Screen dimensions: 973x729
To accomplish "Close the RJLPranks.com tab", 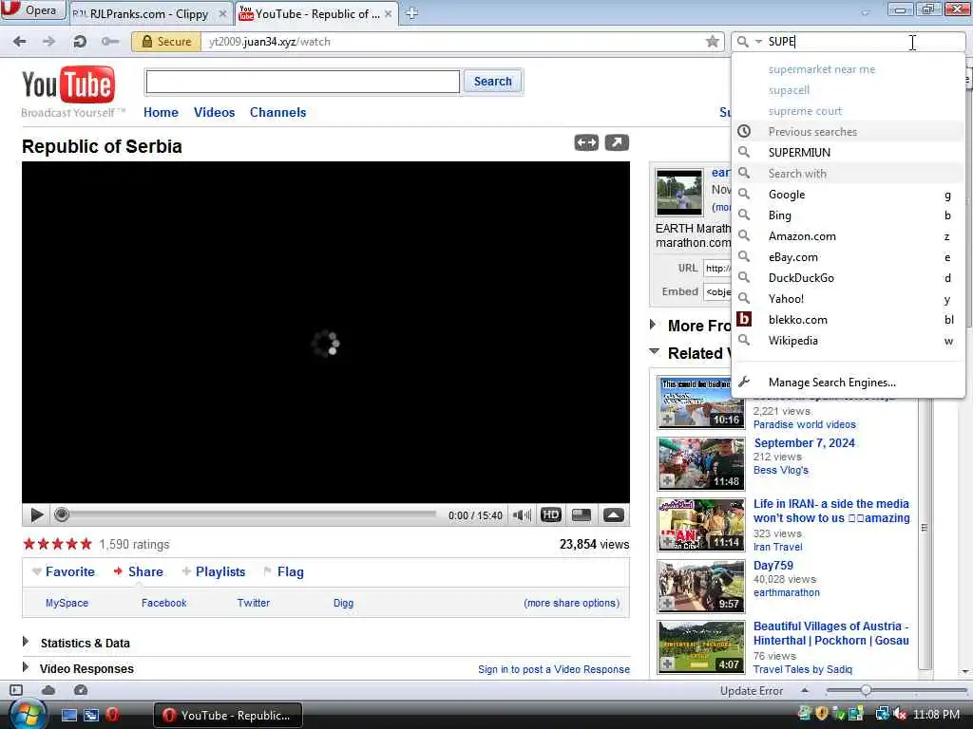I will tap(222, 13).
